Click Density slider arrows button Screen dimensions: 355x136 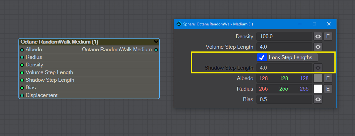(x=318, y=37)
